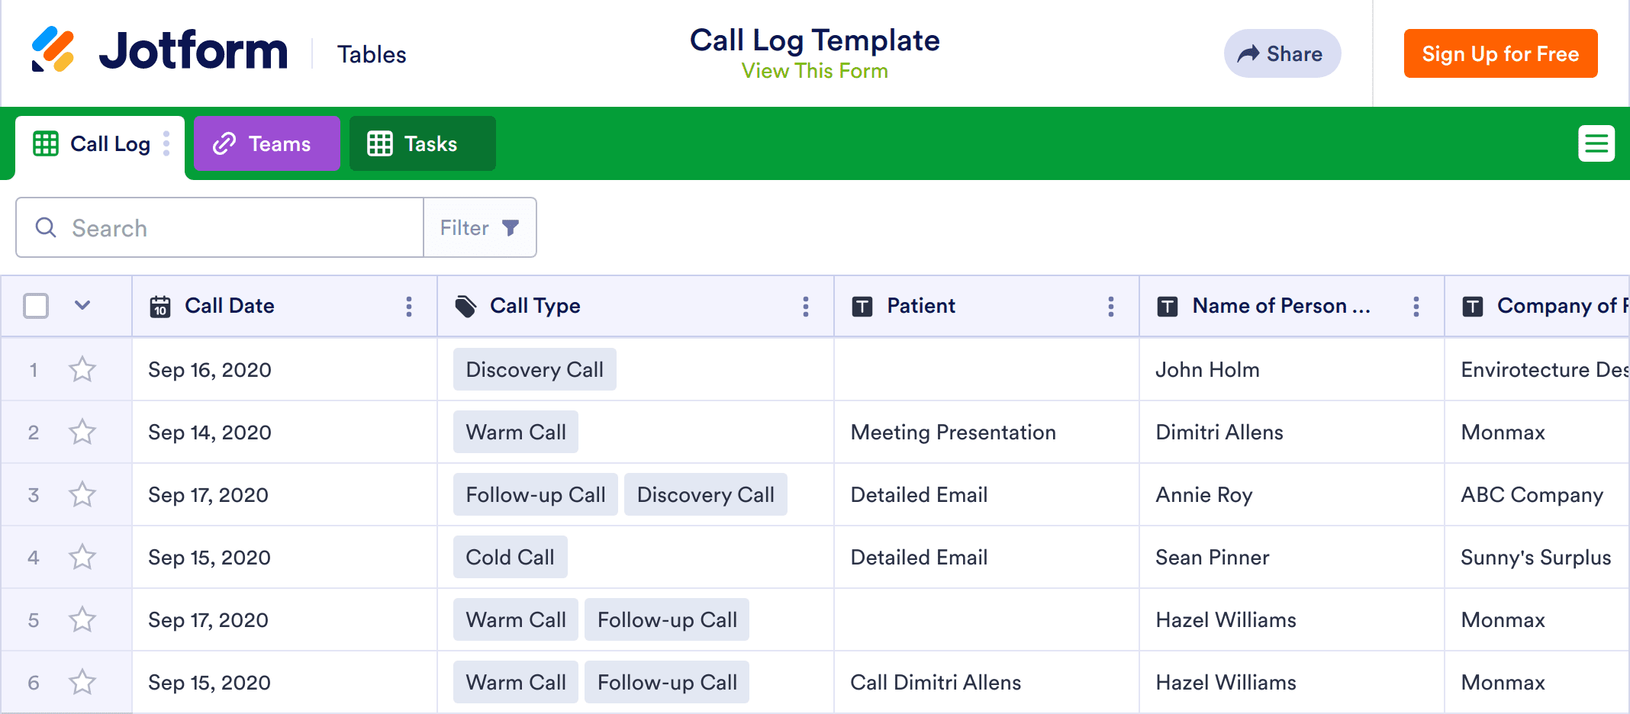Screen dimensions: 1630x714
Task: Click the Call Log tab options dots
Action: pos(166,143)
